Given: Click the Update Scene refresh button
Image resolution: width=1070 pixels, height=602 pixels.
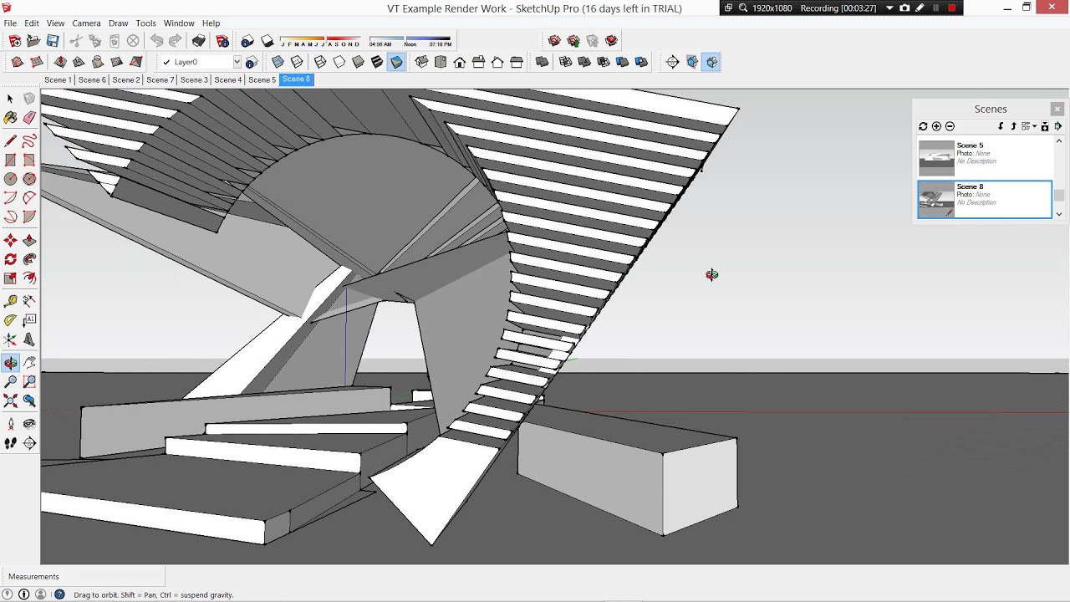Looking at the screenshot, I should click(x=923, y=126).
